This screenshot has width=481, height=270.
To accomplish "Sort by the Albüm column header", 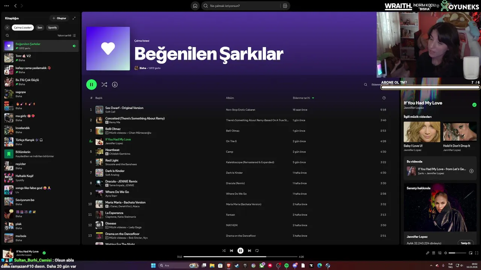I will click(x=230, y=98).
